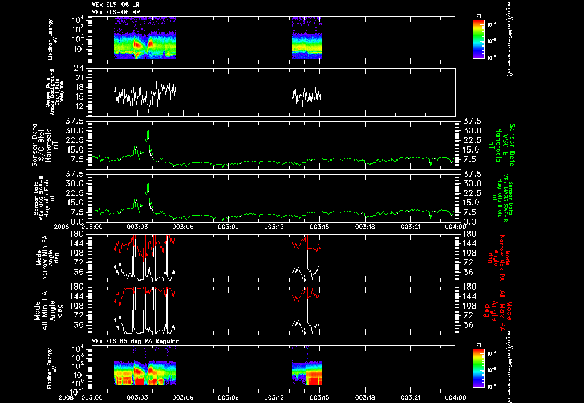This screenshot has width=584, height=403.
Task: Click the "EI" label above top color bar
Action: click(478, 17)
